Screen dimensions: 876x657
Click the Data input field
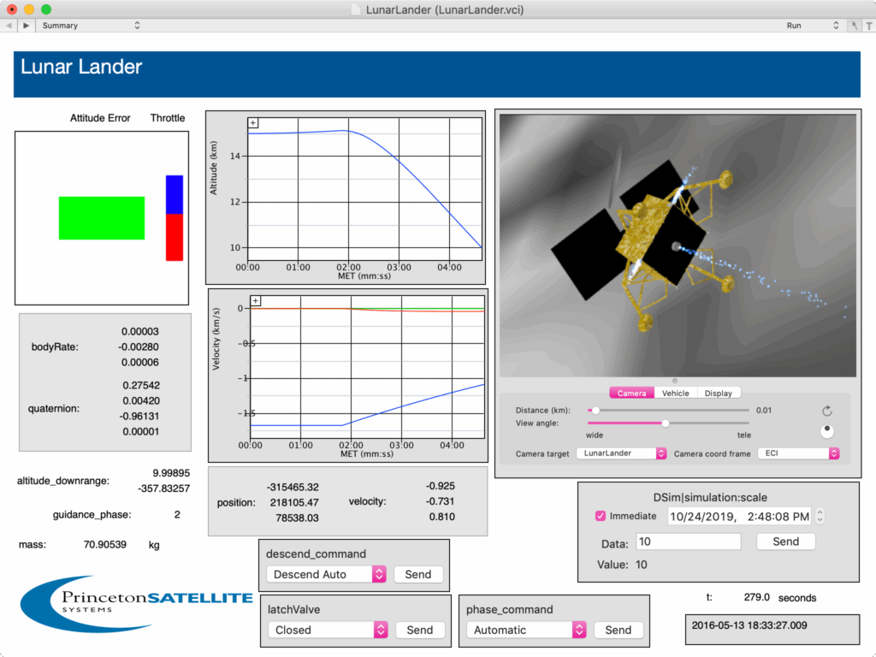pos(689,542)
